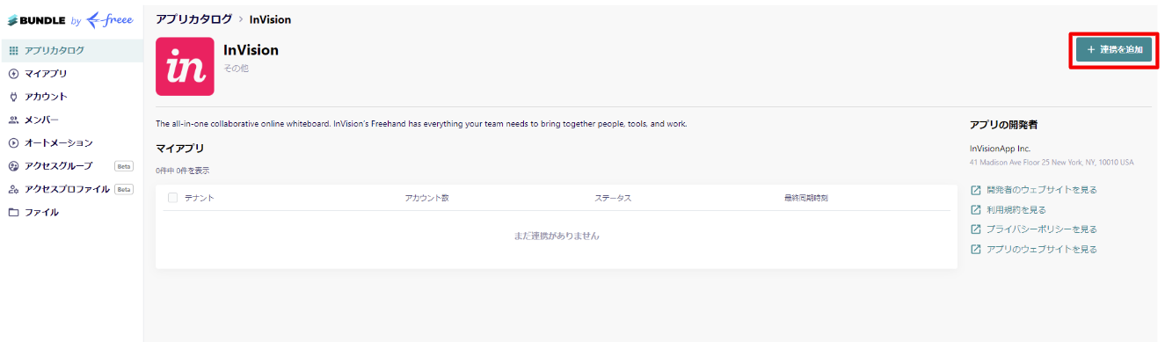The width and height of the screenshot is (1165, 342).
Task: Open アプリカタログ in the sidebar
Action: coord(71,51)
